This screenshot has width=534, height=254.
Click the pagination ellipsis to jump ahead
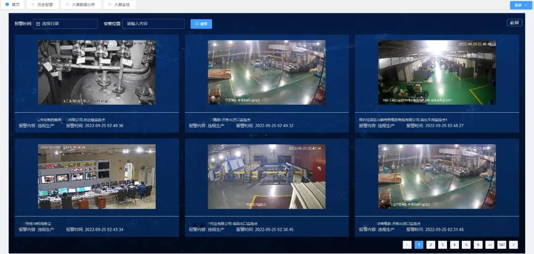(x=489, y=245)
